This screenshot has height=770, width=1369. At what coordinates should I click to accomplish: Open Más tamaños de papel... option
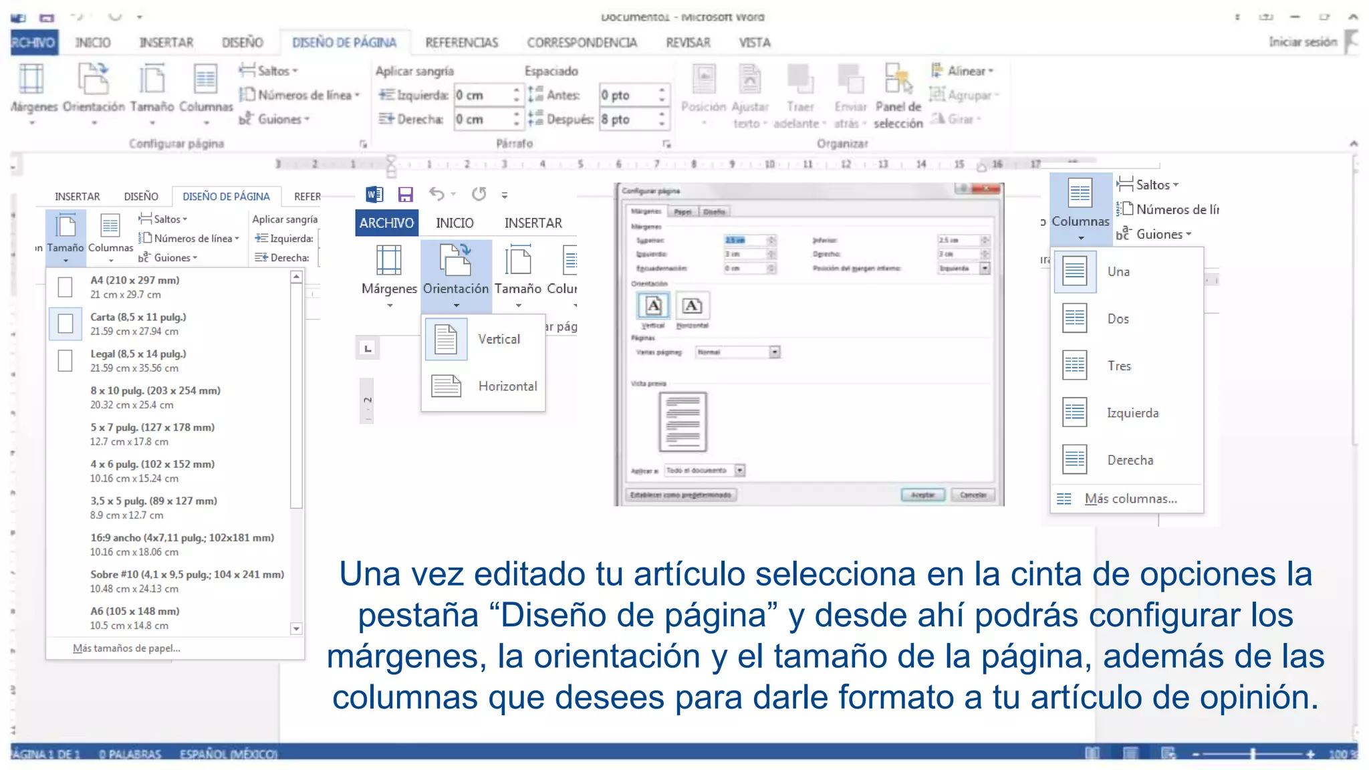[126, 648]
